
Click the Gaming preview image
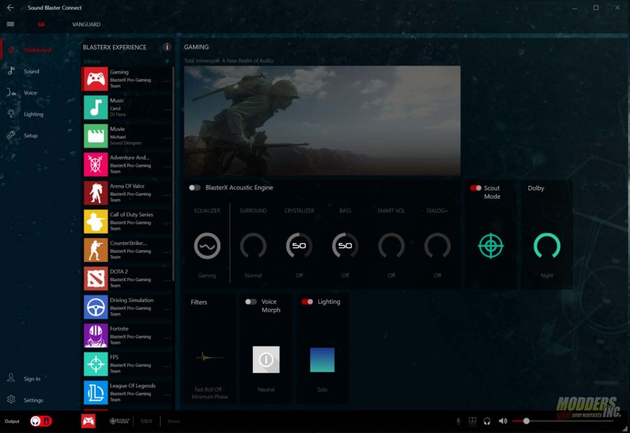[322, 121]
